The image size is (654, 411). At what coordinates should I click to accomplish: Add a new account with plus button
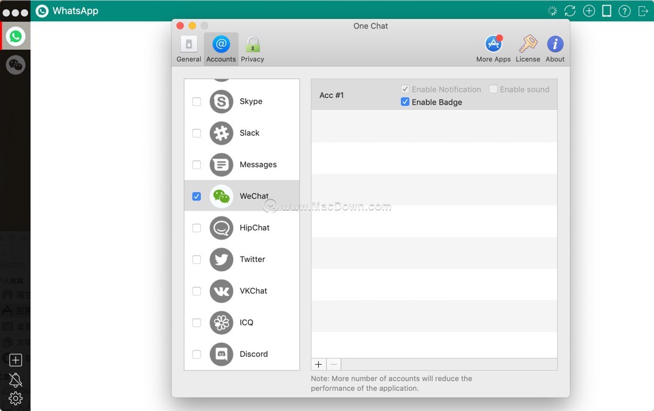pos(319,364)
